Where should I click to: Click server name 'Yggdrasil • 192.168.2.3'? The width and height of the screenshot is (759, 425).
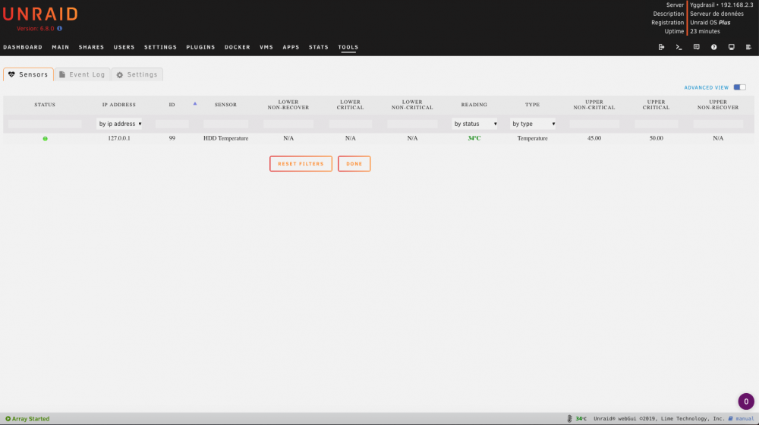(722, 5)
